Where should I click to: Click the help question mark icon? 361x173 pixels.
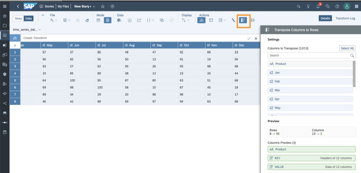(x=337, y=6)
